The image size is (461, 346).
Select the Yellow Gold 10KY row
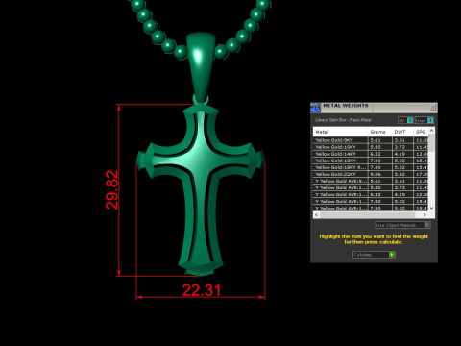(371, 147)
